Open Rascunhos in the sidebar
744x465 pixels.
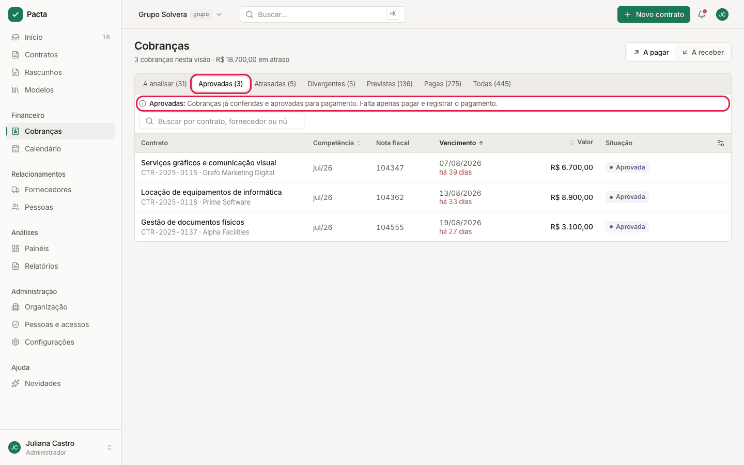60,72
